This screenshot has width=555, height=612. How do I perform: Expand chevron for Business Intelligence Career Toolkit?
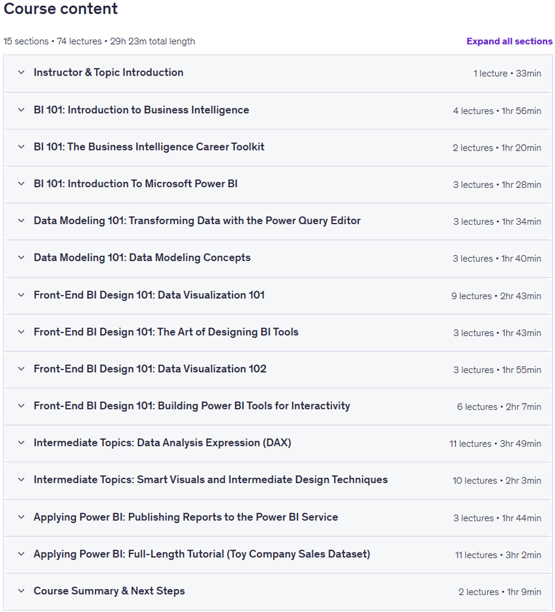(22, 147)
